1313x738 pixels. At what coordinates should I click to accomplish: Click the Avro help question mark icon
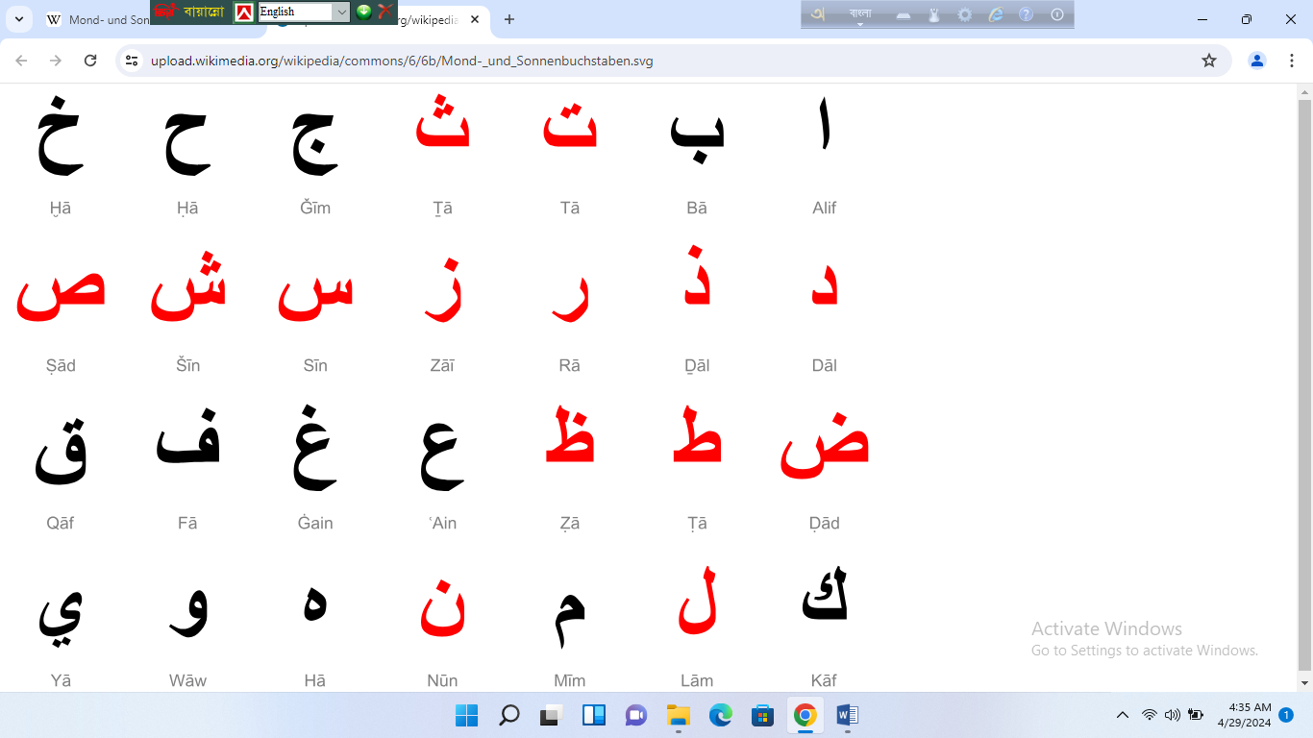pos(1026,14)
